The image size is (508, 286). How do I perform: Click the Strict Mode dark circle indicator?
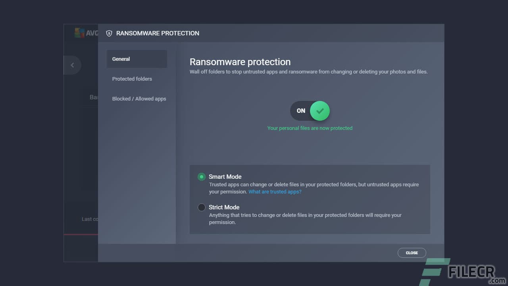(201, 207)
